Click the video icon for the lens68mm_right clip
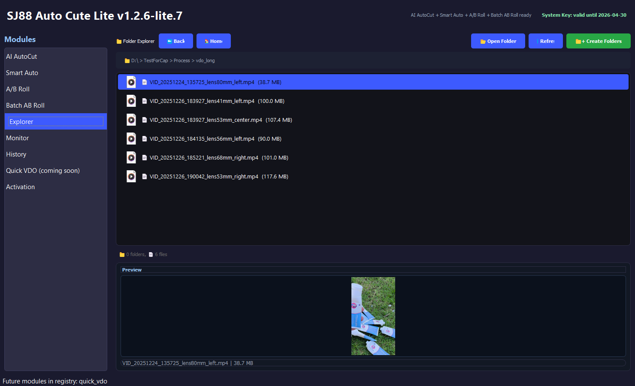The width and height of the screenshot is (635, 386). 131,157
